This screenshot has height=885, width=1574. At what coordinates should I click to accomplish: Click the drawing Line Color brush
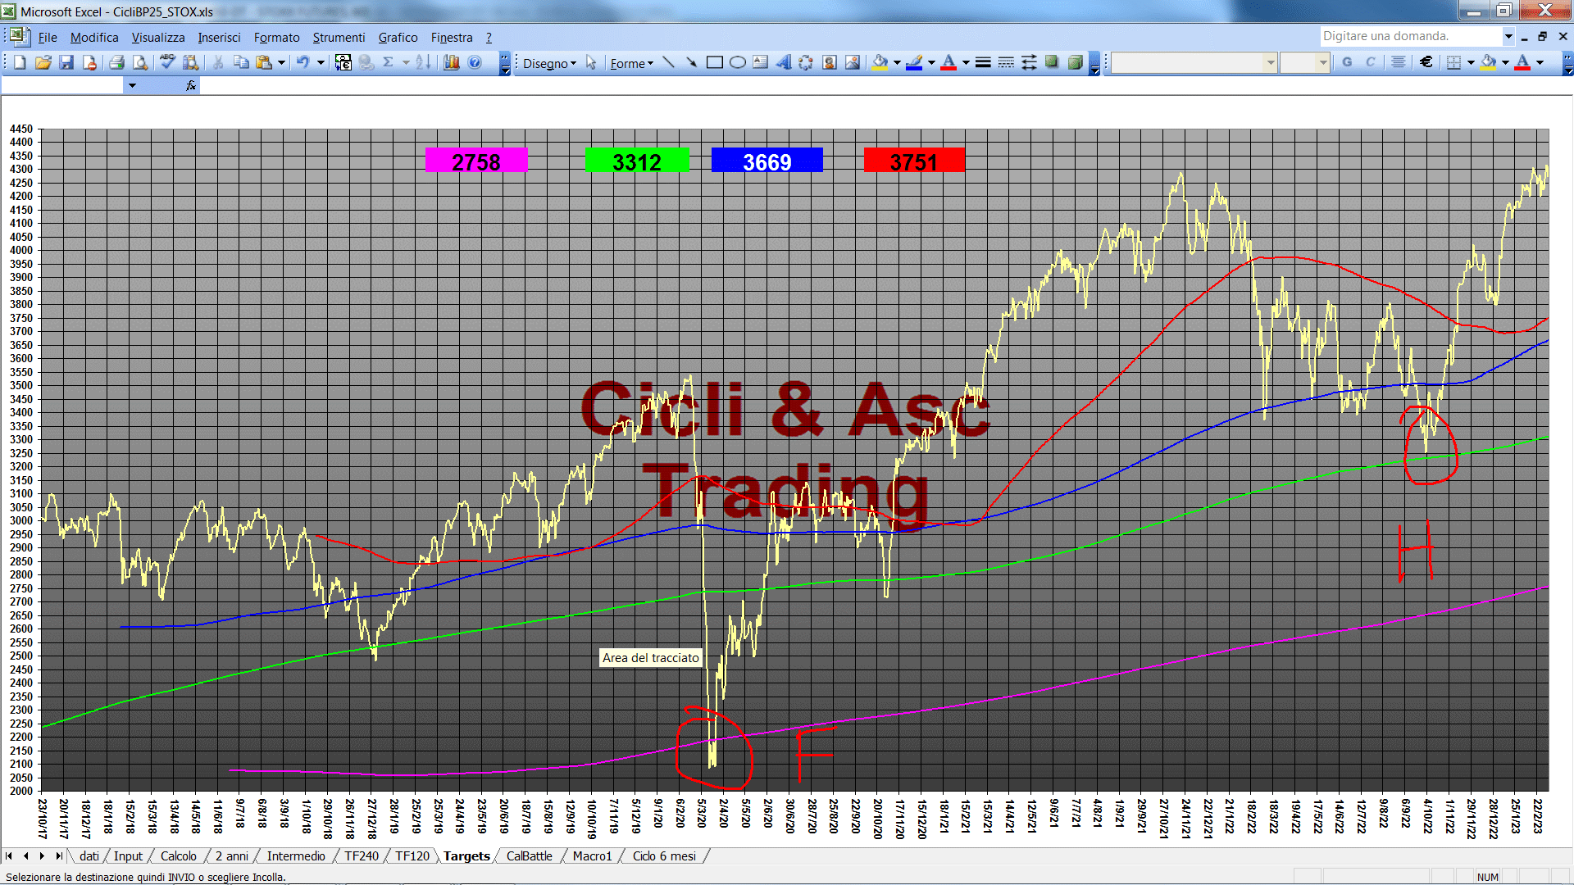coord(915,62)
